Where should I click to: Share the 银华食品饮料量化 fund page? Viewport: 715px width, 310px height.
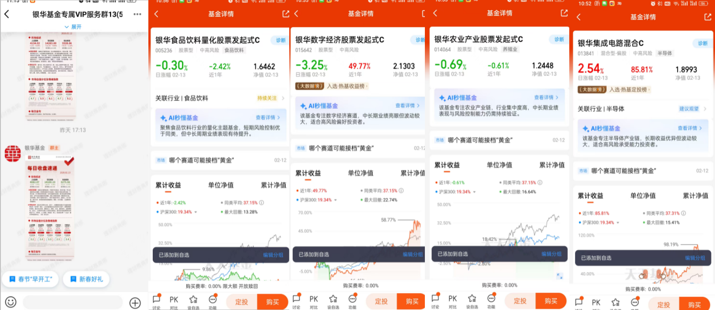[286, 14]
